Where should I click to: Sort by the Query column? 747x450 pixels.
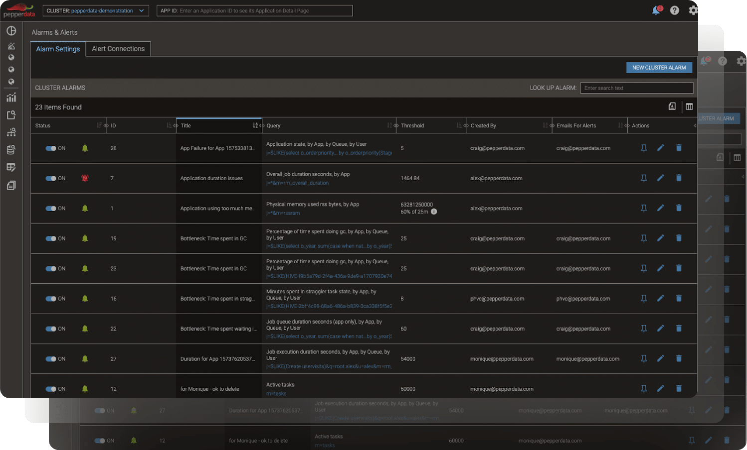(x=389, y=125)
